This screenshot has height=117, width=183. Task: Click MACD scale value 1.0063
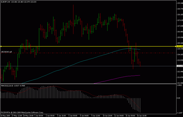point(179,85)
